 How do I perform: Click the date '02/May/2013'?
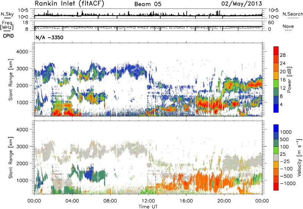coord(242,4)
